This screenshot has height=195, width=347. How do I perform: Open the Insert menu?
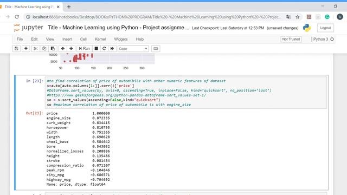pos(67,39)
